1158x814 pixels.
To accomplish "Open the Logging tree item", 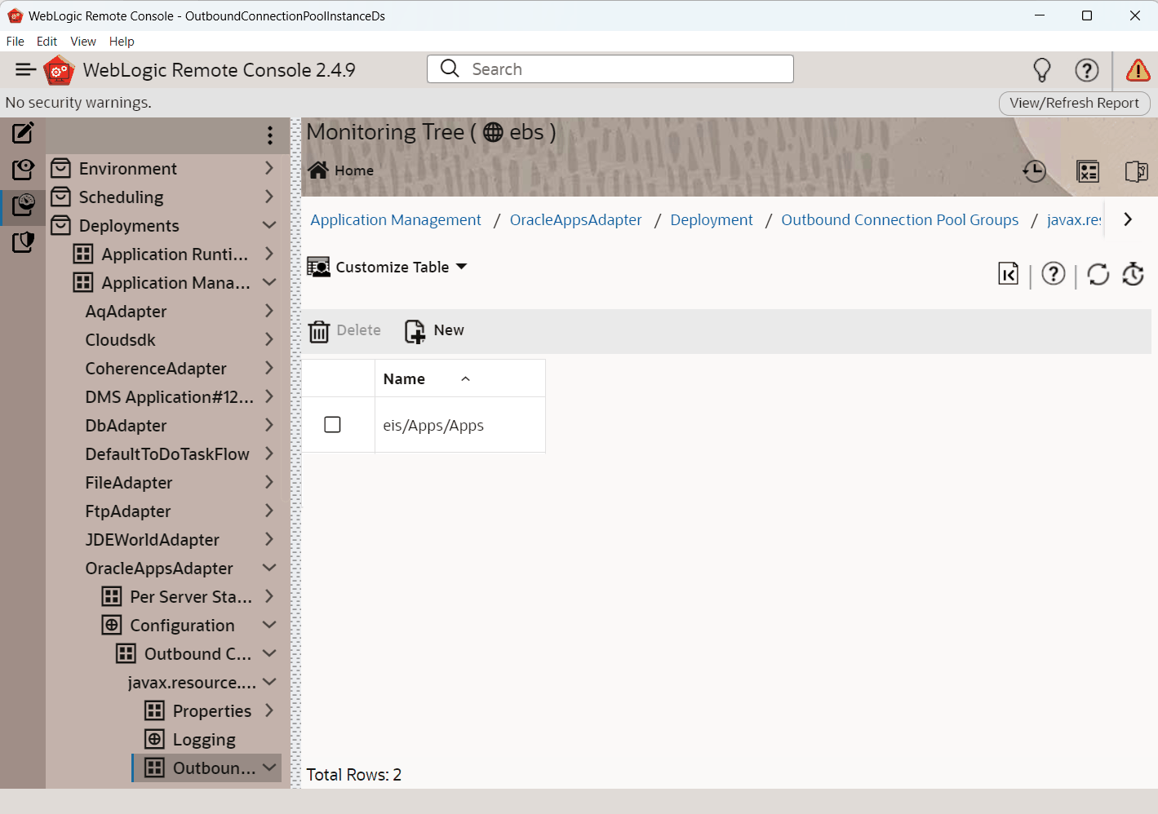I will [x=204, y=740].
